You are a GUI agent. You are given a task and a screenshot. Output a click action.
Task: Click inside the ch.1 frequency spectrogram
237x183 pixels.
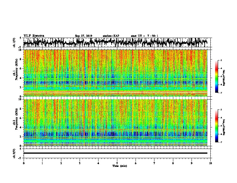click(x=116, y=73)
